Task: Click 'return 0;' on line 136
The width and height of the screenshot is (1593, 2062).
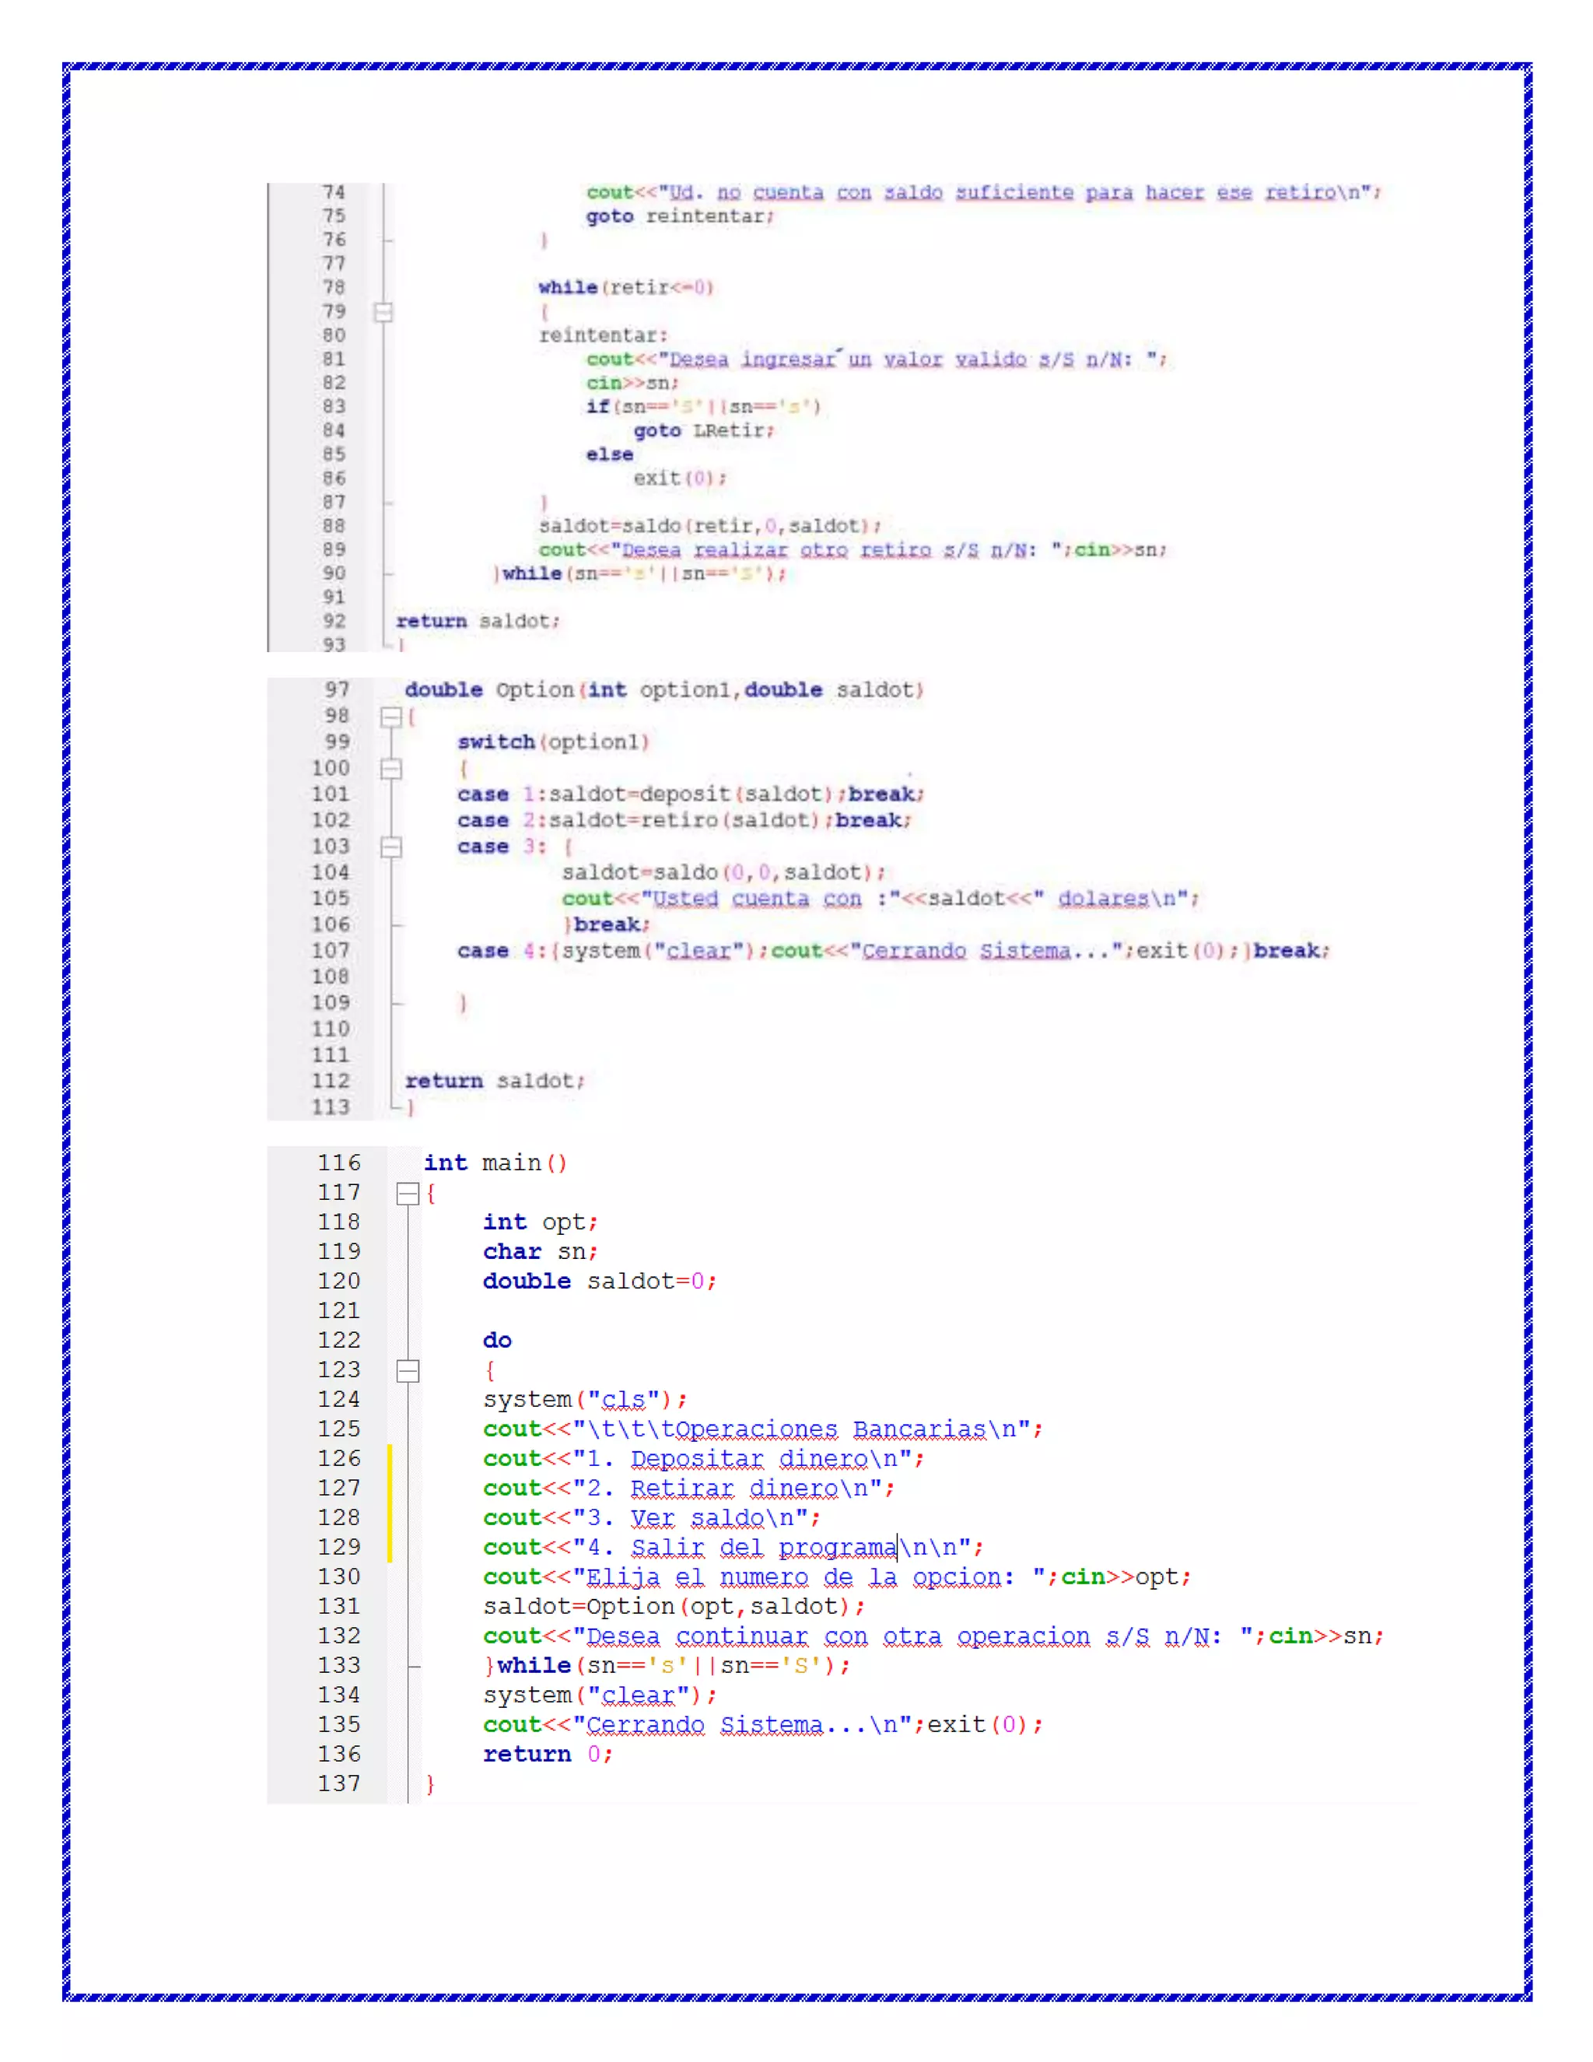Action: (548, 1754)
